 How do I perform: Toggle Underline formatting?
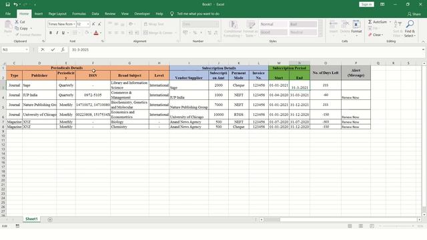(x=63, y=33)
